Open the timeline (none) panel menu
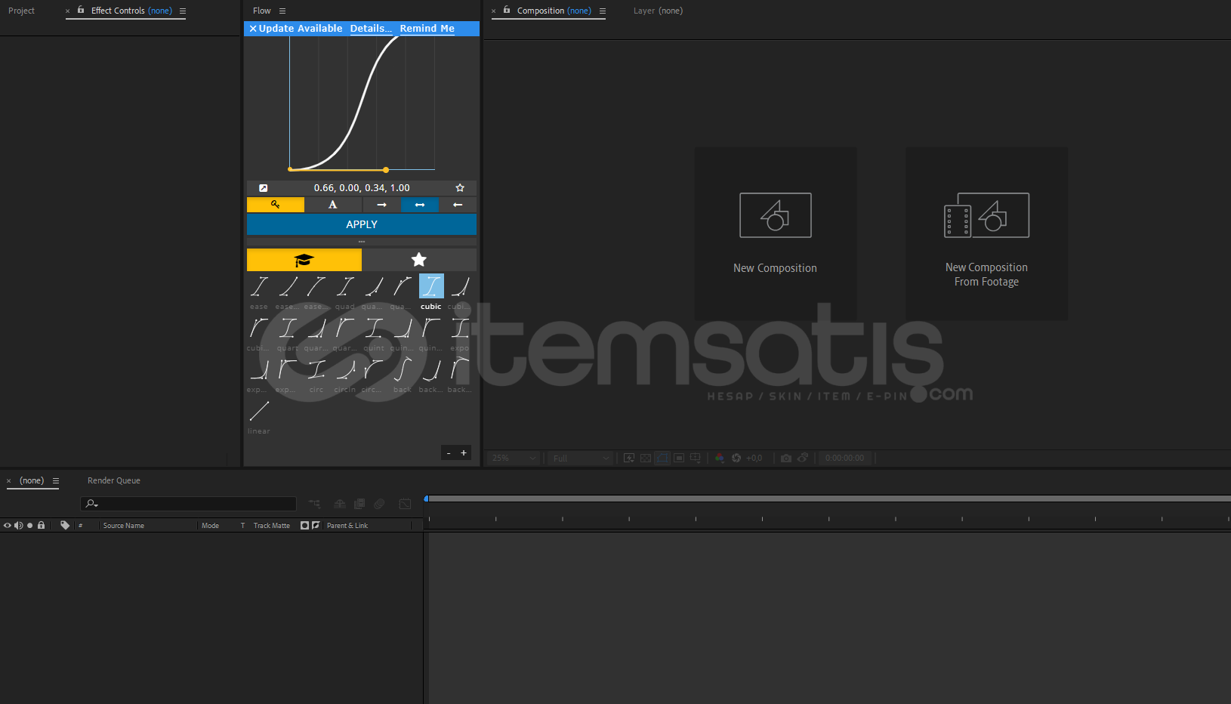 point(56,480)
